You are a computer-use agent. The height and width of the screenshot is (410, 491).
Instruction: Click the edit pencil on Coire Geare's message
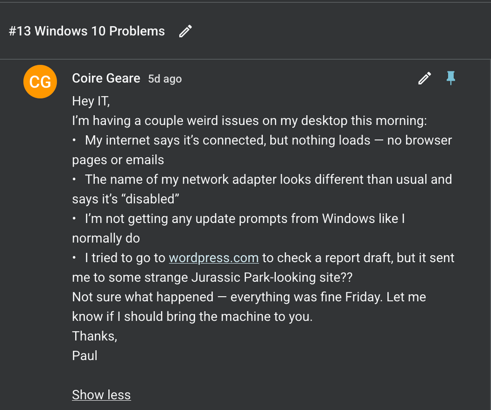[x=424, y=78]
